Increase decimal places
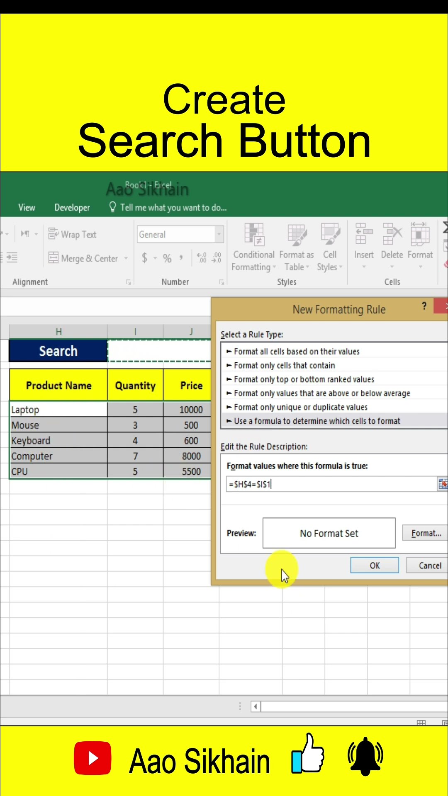The image size is (448, 796). point(202,258)
